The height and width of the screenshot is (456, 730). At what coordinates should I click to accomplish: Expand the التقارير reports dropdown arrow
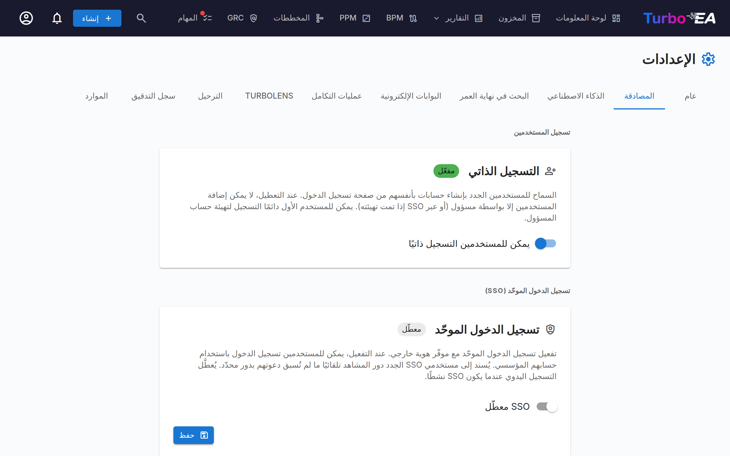pos(436,18)
